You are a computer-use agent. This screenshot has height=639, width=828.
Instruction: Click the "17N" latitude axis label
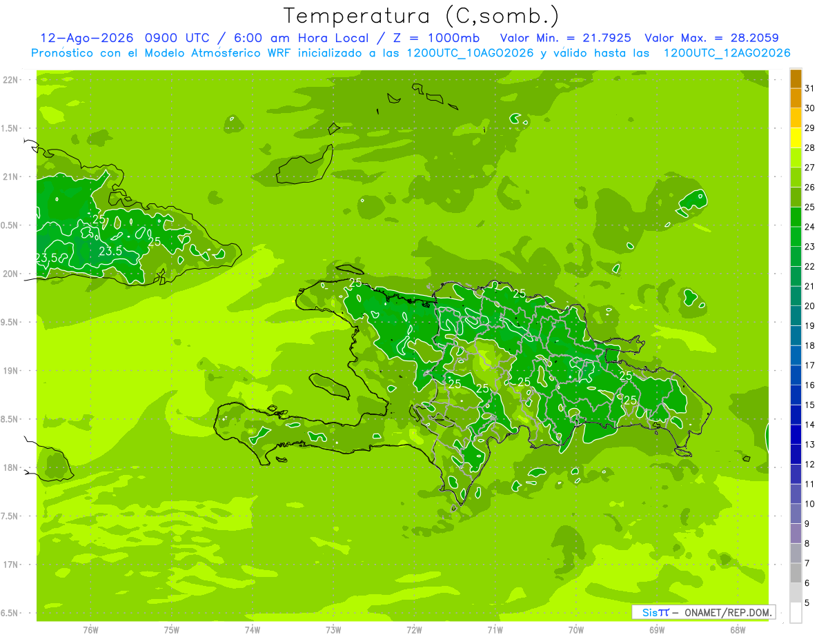[12, 564]
